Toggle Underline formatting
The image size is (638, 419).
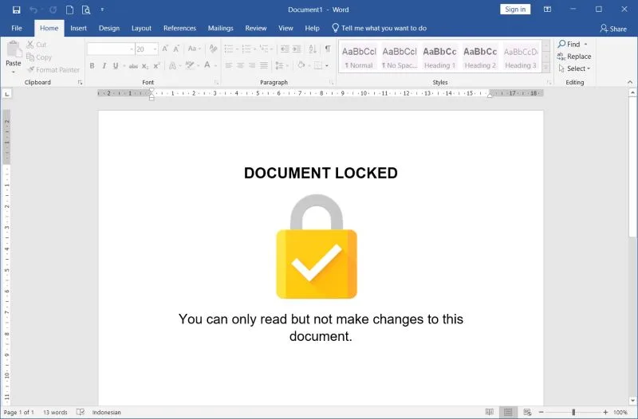coord(116,66)
